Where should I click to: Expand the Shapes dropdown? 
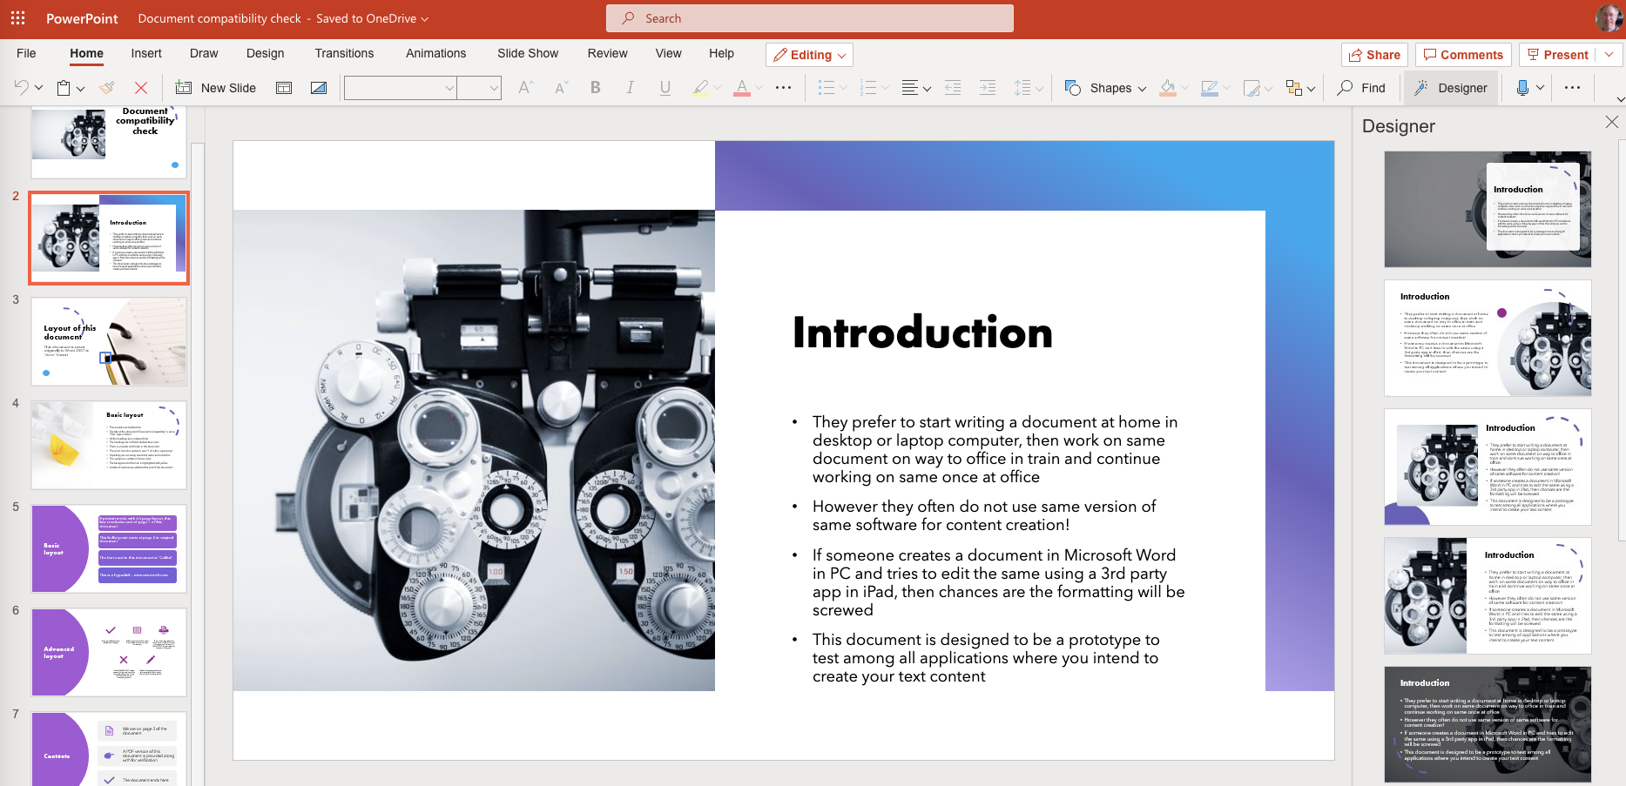(x=1142, y=88)
